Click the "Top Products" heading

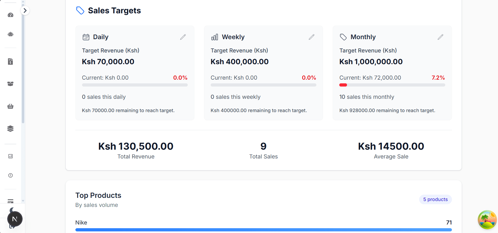[x=98, y=195]
